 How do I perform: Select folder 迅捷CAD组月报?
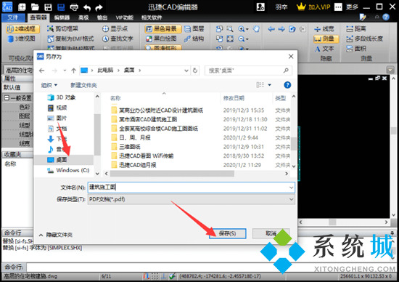tap(133, 165)
